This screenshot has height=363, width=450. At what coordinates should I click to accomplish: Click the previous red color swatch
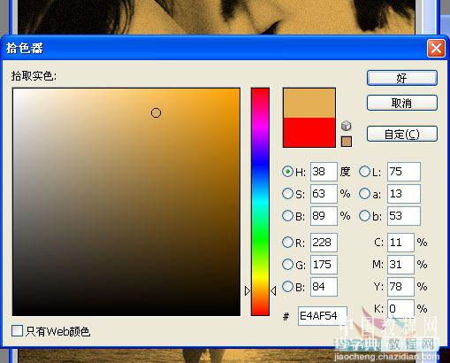point(309,132)
